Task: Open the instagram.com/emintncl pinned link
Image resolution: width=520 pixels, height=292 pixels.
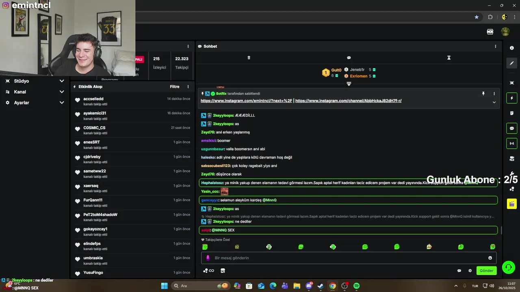Action: pos(246,101)
